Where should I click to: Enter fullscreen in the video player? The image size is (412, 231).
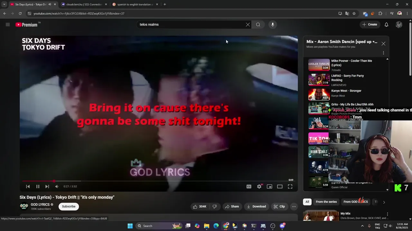coord(290,186)
